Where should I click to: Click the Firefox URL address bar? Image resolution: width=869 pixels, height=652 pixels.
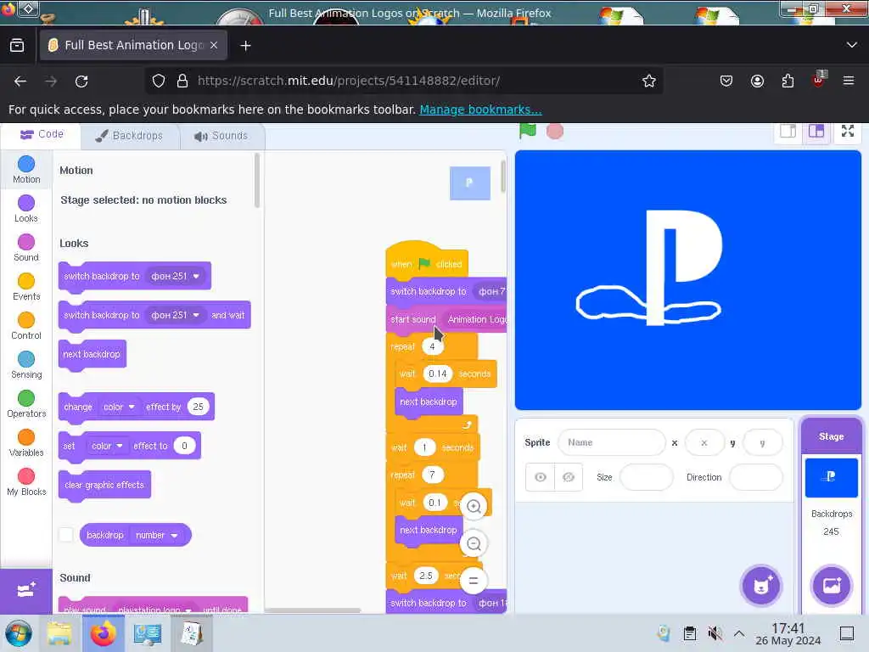[x=405, y=81]
